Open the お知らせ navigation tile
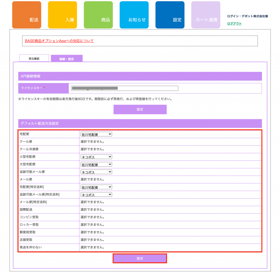The width and height of the screenshot is (280, 275). [134, 15]
